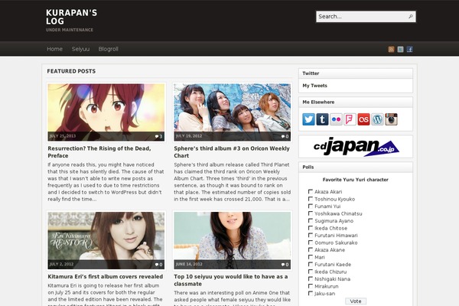Check Sugimura Ayano poll option
459x306 pixels.
311,221
